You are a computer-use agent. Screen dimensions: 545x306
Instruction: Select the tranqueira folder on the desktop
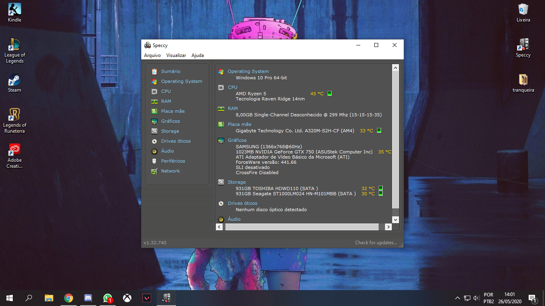pyautogui.click(x=523, y=83)
